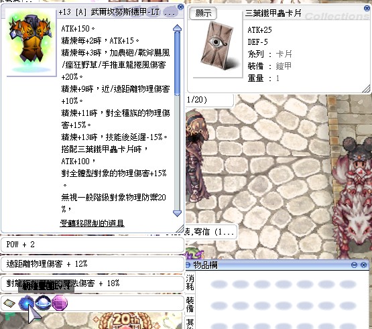Click the 三葉鐵甲蟲卡片 window title
372x329 pixels.
click(x=273, y=13)
